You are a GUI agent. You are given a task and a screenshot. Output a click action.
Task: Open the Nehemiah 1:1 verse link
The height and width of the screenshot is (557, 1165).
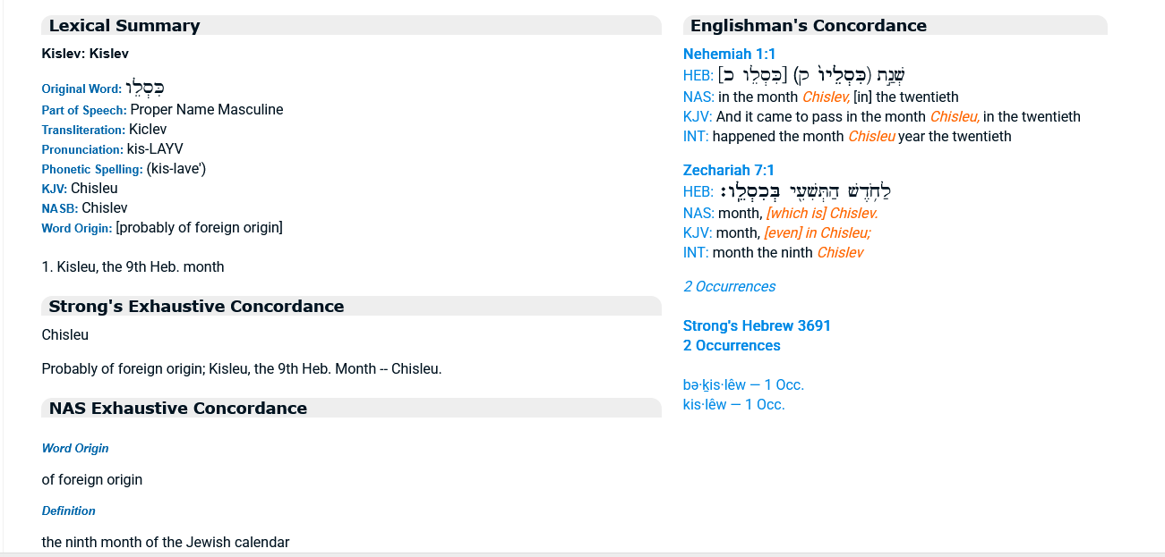[729, 55]
